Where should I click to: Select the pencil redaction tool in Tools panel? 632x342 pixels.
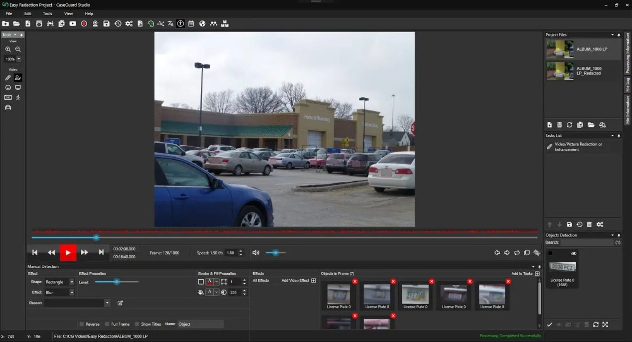pyautogui.click(x=8, y=78)
